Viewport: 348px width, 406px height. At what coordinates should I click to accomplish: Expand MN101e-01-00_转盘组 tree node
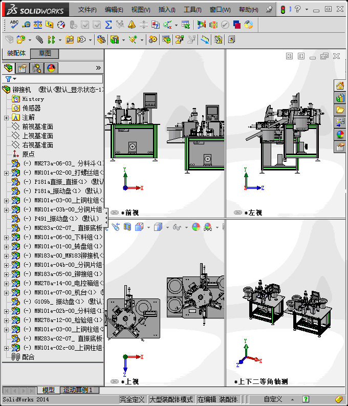point(6,247)
